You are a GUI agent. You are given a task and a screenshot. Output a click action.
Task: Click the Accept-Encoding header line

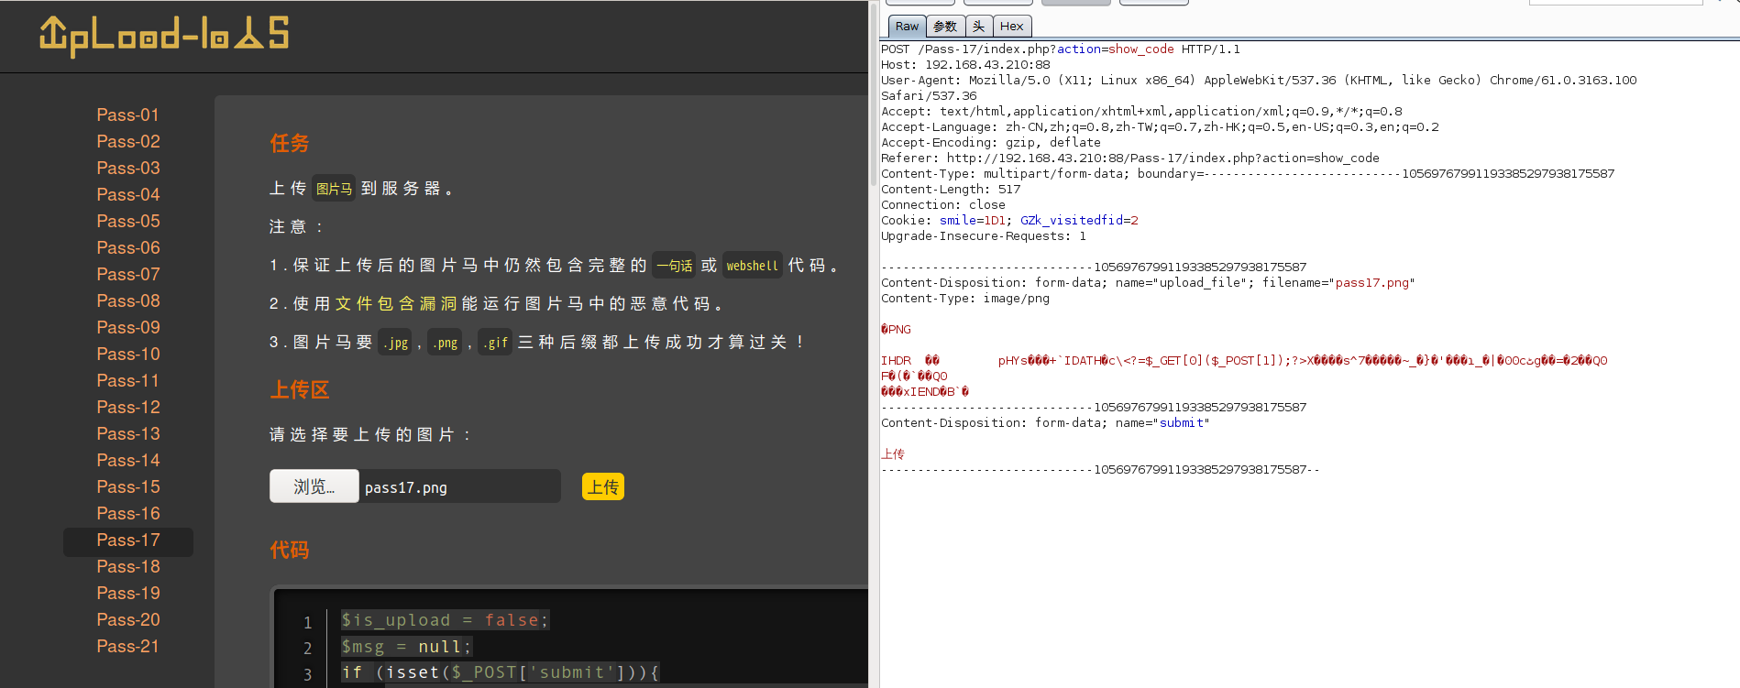coord(991,143)
